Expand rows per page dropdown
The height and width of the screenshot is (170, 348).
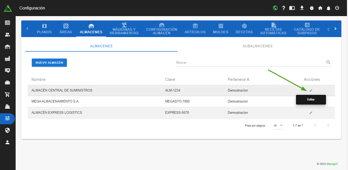pos(278,126)
